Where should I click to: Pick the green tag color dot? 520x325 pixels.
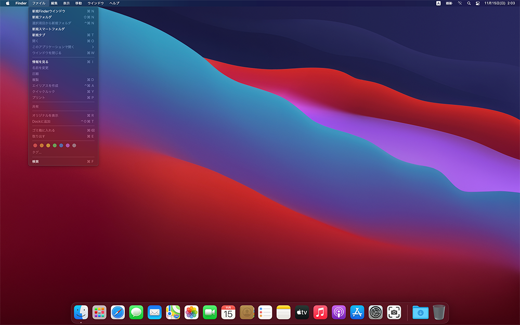coord(55,146)
